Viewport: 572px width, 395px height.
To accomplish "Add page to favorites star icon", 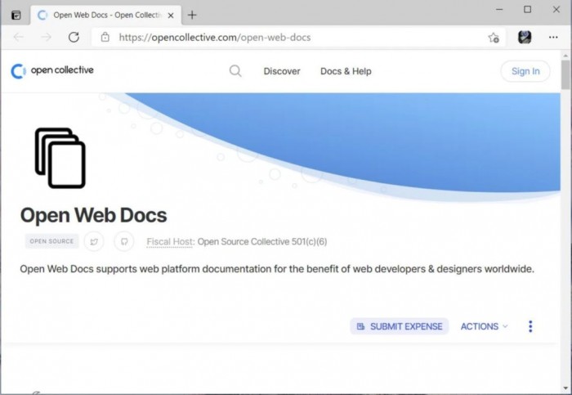I will (494, 37).
